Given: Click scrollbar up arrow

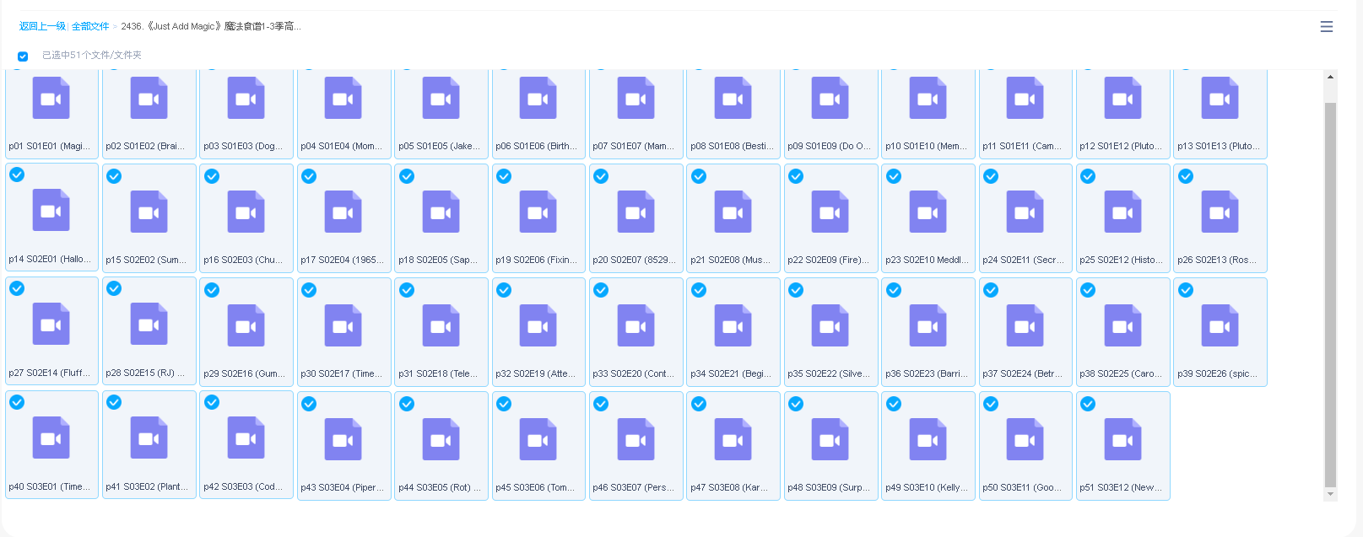Looking at the screenshot, I should click(x=1330, y=77).
